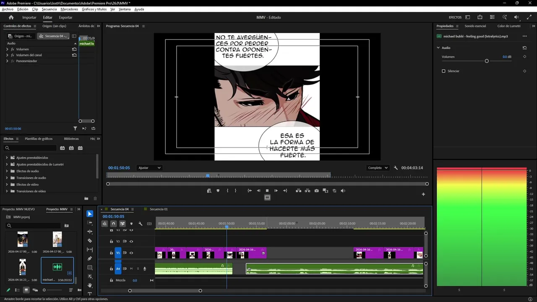Select the michael audio clip thumbnail

(57, 267)
